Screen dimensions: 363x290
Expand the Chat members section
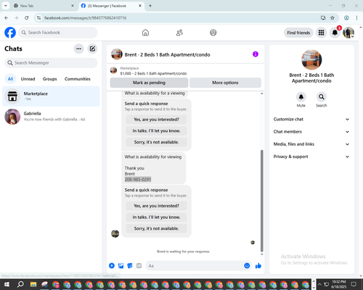pyautogui.click(x=311, y=132)
